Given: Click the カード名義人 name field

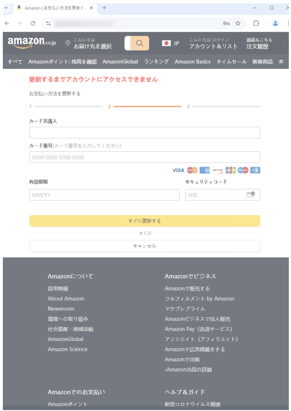Looking at the screenshot, I should (x=145, y=133).
